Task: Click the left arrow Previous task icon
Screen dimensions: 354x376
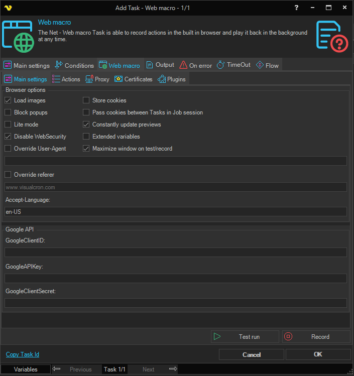Action: [x=56, y=369]
